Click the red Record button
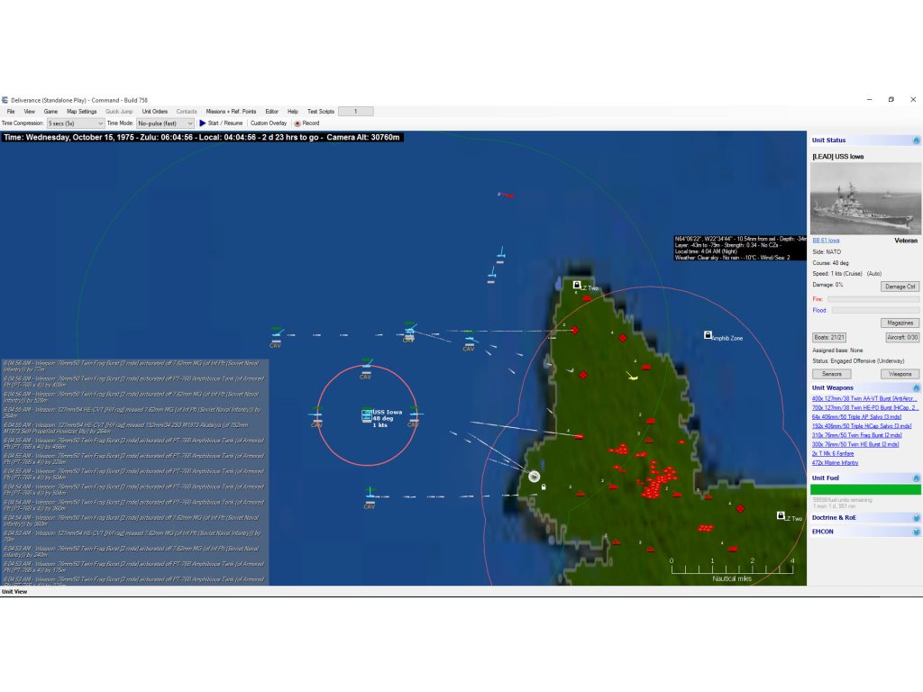The image size is (923, 692). point(306,123)
